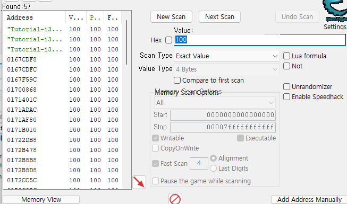Select address row 0171401C
The height and width of the screenshot is (204, 347).
click(63, 100)
